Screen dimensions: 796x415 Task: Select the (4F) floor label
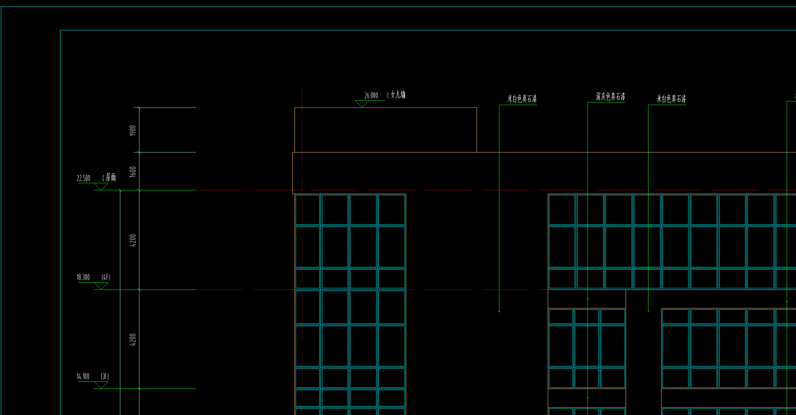click(106, 277)
